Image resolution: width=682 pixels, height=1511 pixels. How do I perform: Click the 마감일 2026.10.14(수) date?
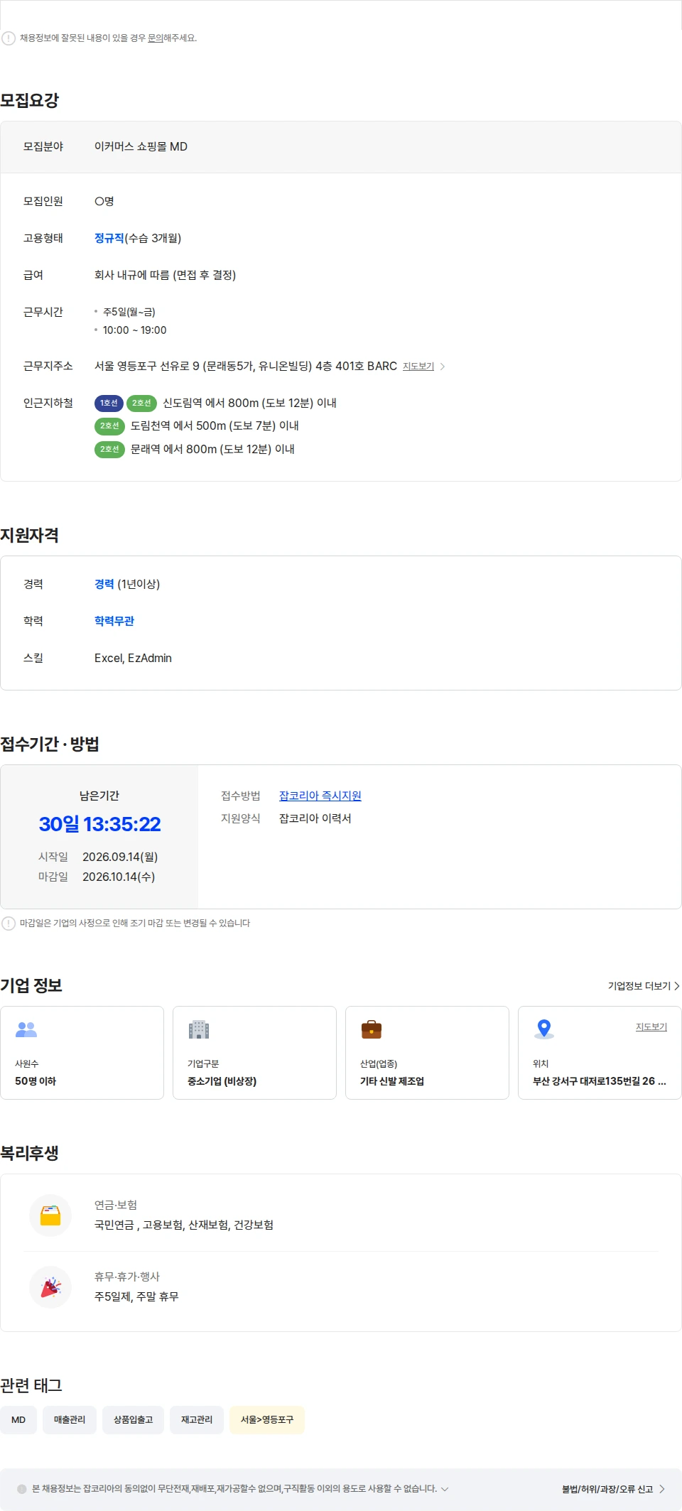[119, 877]
